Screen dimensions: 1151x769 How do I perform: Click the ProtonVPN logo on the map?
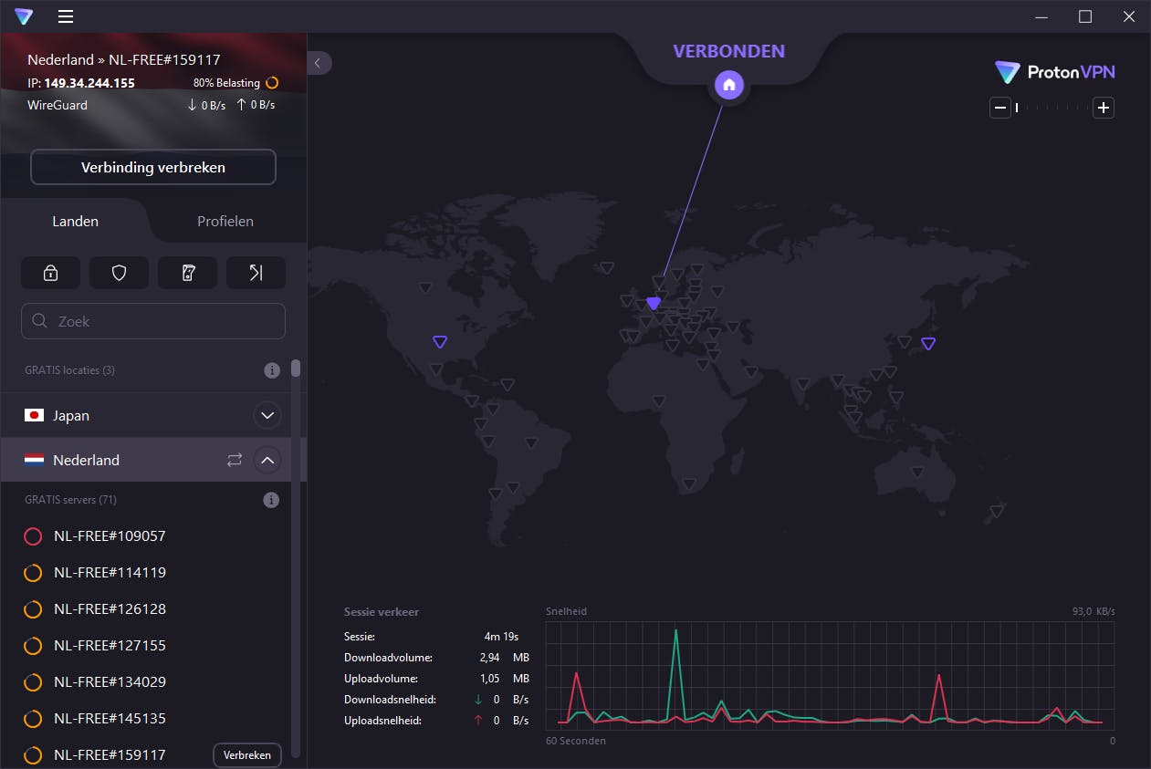point(1055,72)
